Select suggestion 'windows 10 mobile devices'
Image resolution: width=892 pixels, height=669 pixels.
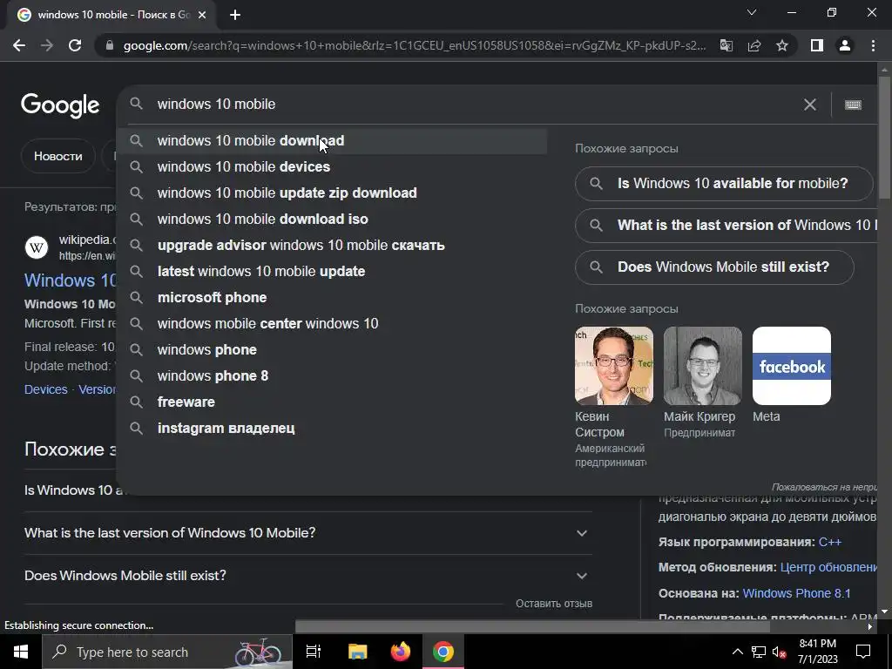pyautogui.click(x=332, y=167)
